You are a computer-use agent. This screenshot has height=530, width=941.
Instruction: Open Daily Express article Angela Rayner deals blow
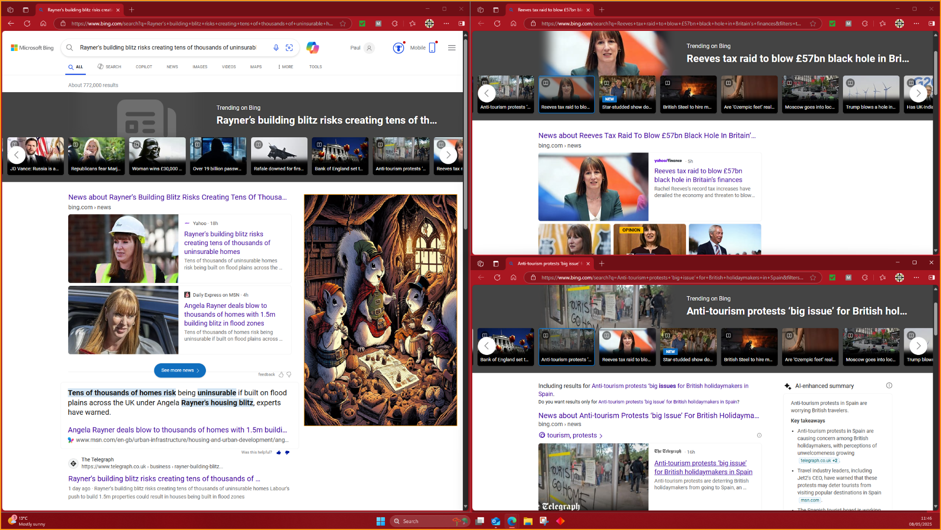(229, 314)
